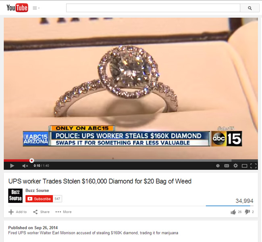Open the Buzz Sourse channel avatar
The image size is (262, 242).
(15, 196)
